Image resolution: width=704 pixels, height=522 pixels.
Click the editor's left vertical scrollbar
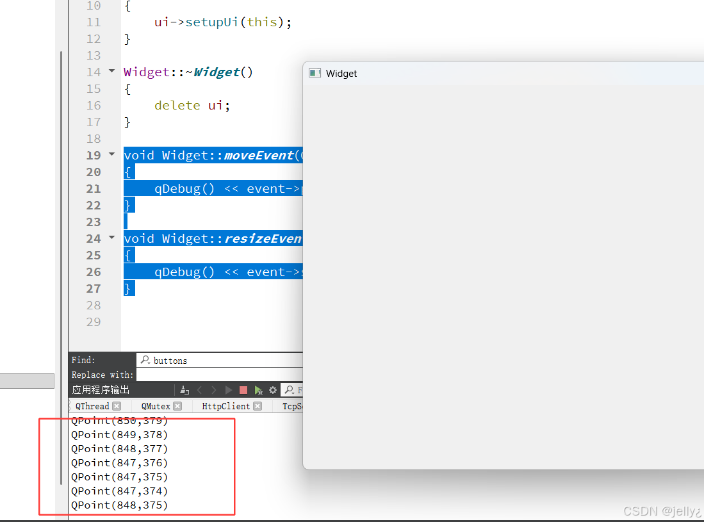point(61,268)
